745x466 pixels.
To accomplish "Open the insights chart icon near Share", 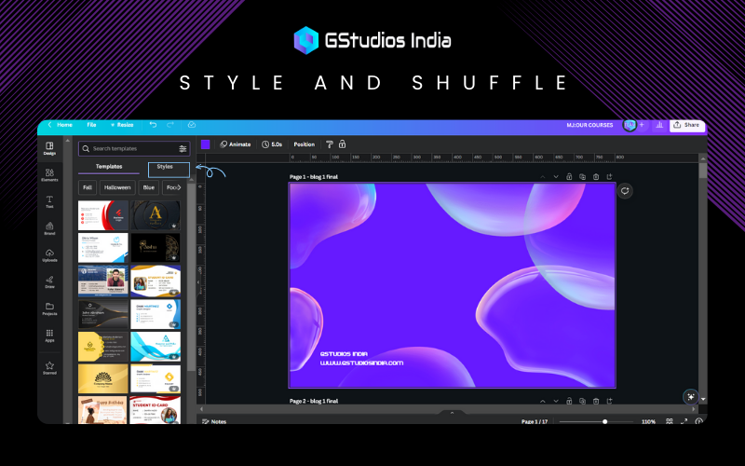I will tap(659, 124).
